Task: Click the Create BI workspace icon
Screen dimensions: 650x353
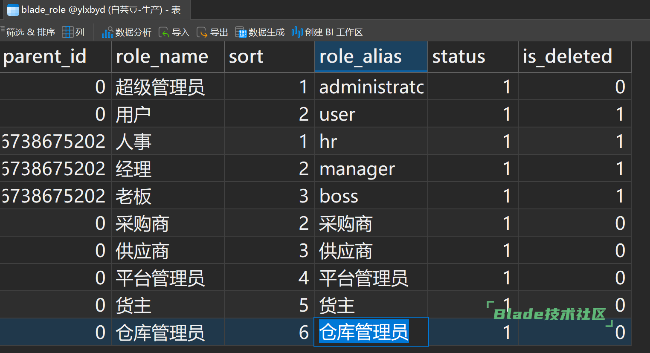Action: coord(297,32)
